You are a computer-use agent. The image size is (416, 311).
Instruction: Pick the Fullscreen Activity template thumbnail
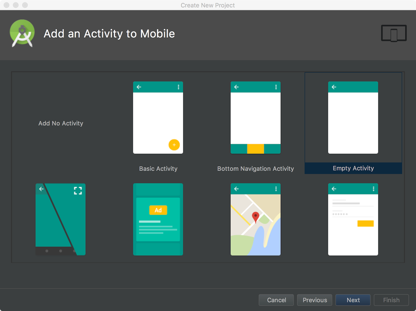[60, 219]
